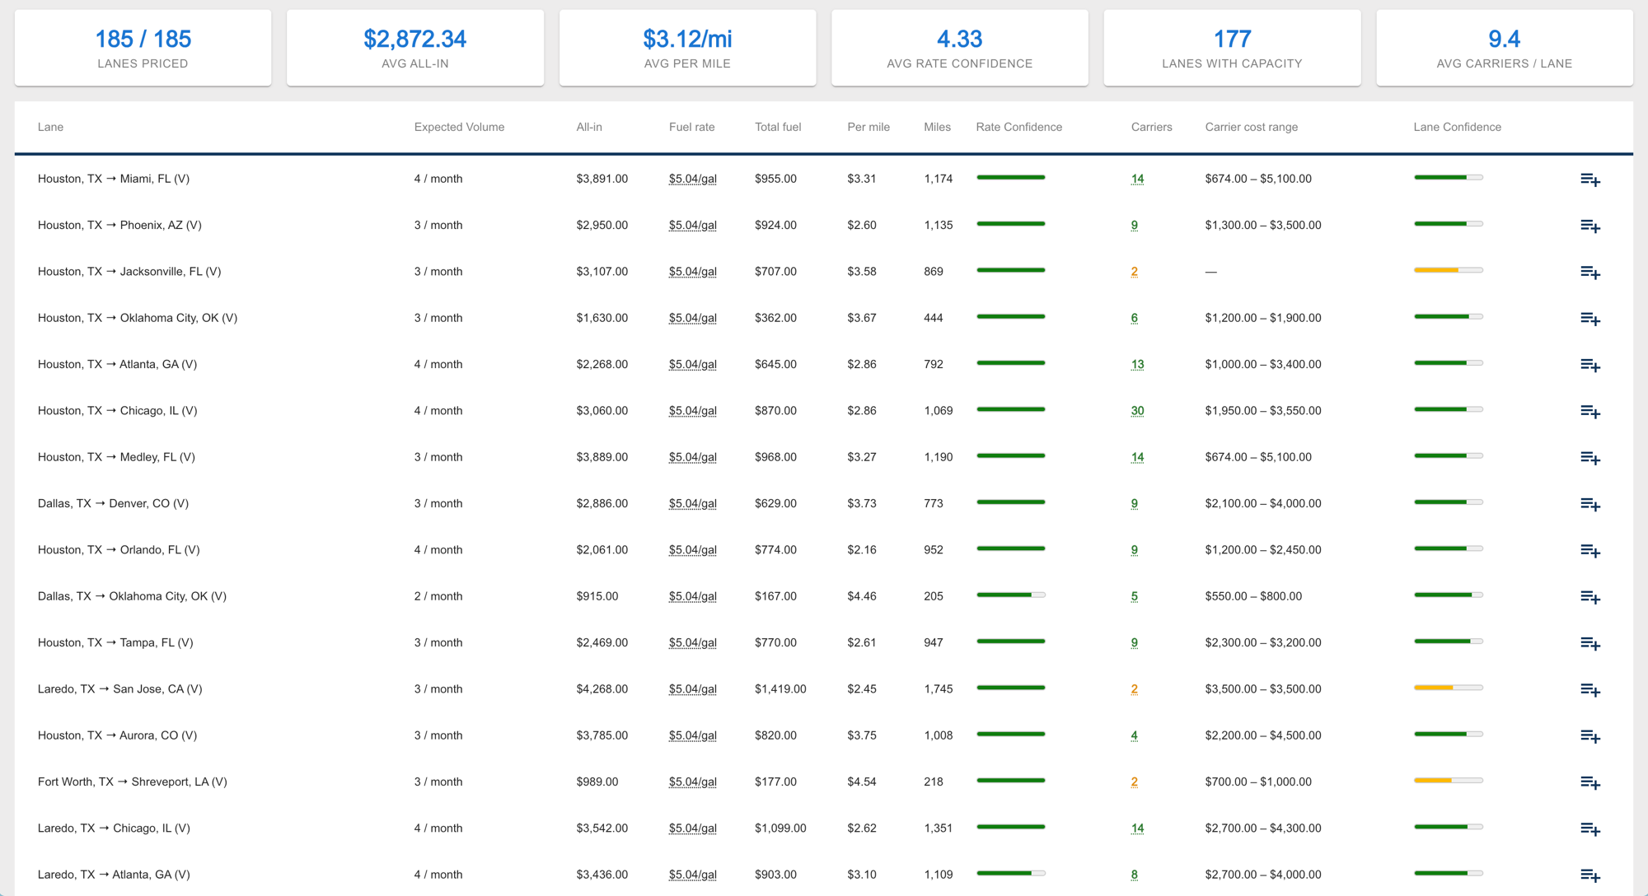1648x896 pixels.
Task: Open carrier count 13 for Houston to Atlanta
Action: 1137,364
